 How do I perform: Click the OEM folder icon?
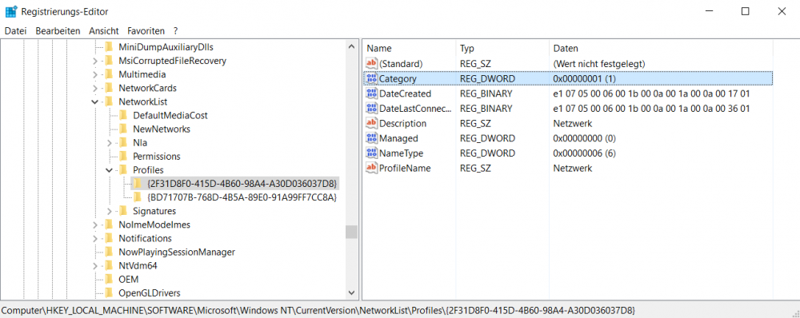tap(108, 280)
